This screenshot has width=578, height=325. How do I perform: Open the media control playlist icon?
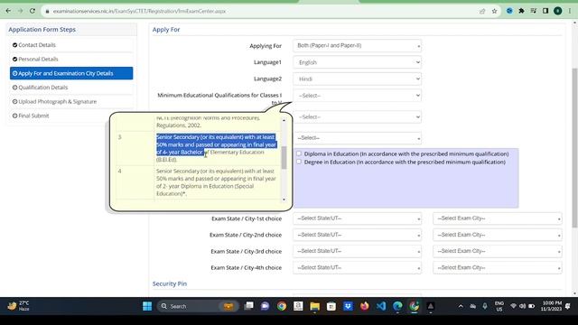pos(534,11)
